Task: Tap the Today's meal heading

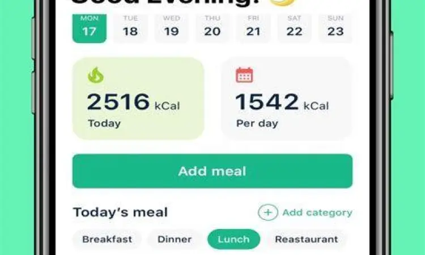Action: pos(120,212)
